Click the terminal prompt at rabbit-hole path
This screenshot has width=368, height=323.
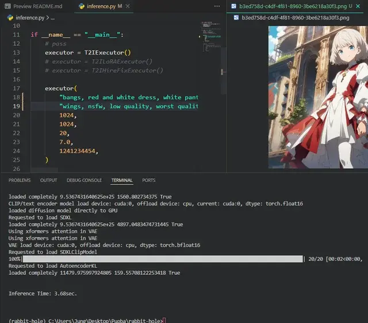pos(86,320)
